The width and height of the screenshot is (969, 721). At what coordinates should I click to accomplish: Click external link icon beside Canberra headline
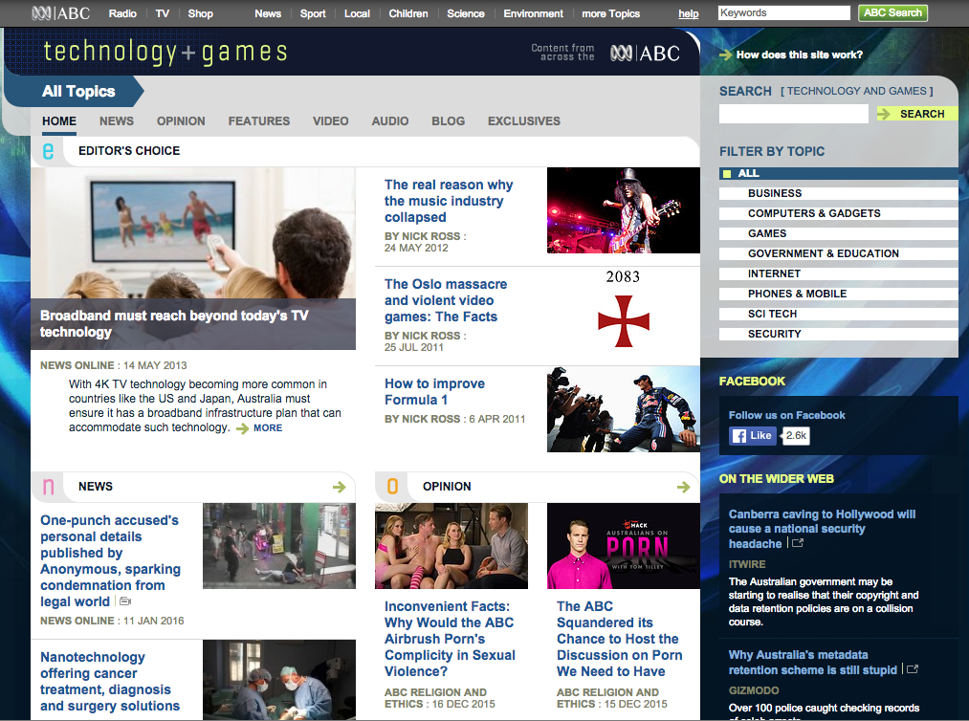[x=796, y=543]
